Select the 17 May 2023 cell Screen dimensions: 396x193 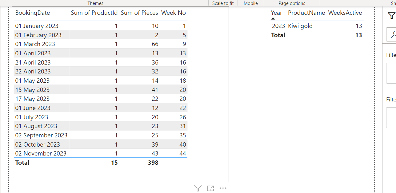[x=32, y=99]
